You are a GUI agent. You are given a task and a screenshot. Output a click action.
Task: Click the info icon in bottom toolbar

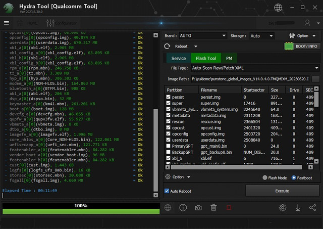tap(183, 208)
